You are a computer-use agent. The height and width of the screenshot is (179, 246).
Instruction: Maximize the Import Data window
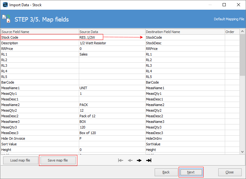click(x=224, y=5)
